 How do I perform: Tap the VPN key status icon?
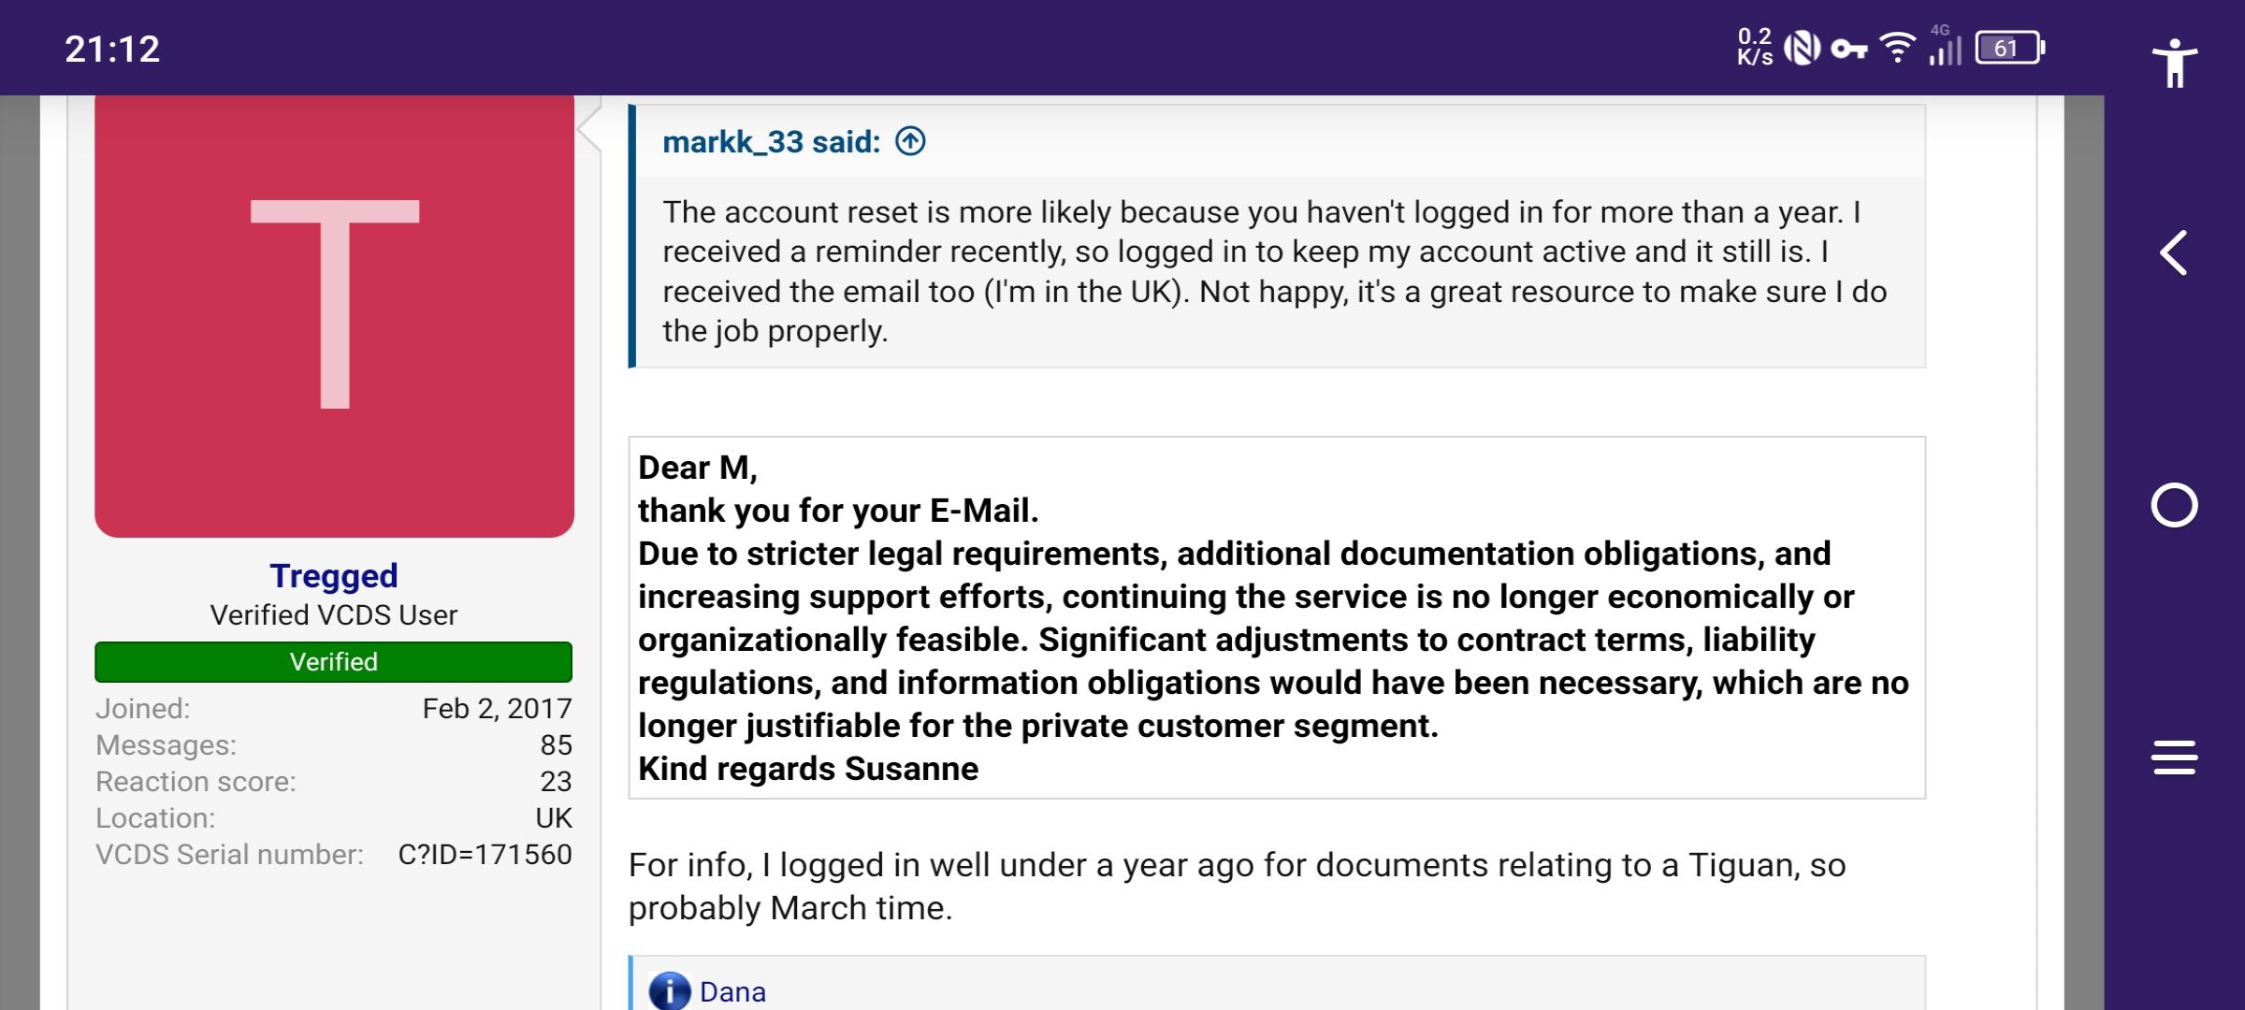coord(1848,49)
